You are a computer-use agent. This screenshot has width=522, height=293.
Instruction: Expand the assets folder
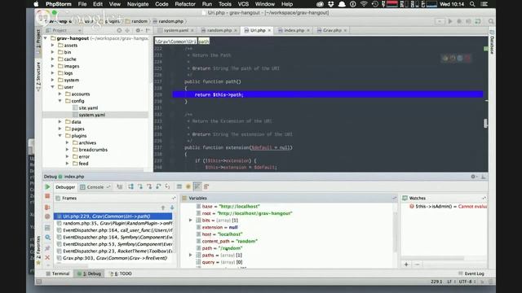(52, 46)
